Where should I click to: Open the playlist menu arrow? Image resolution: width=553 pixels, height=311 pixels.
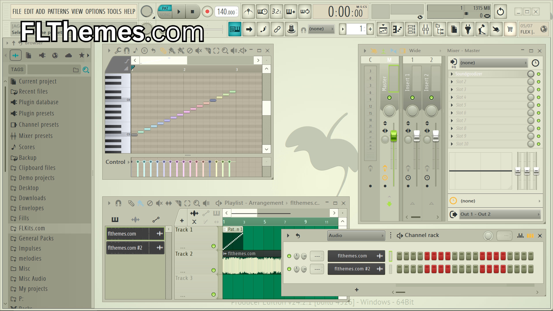pos(109,203)
